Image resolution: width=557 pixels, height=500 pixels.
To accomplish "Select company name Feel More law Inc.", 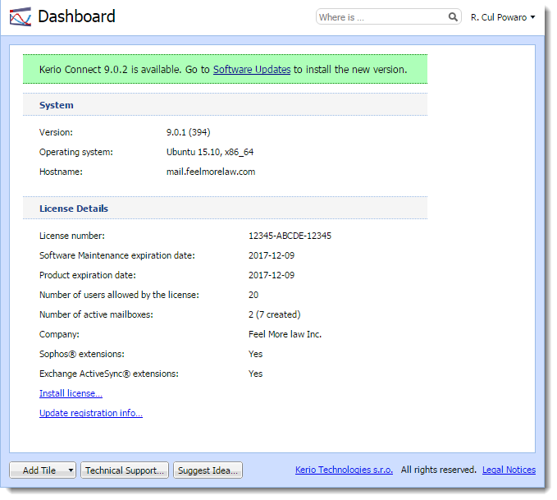I will pyautogui.click(x=285, y=334).
